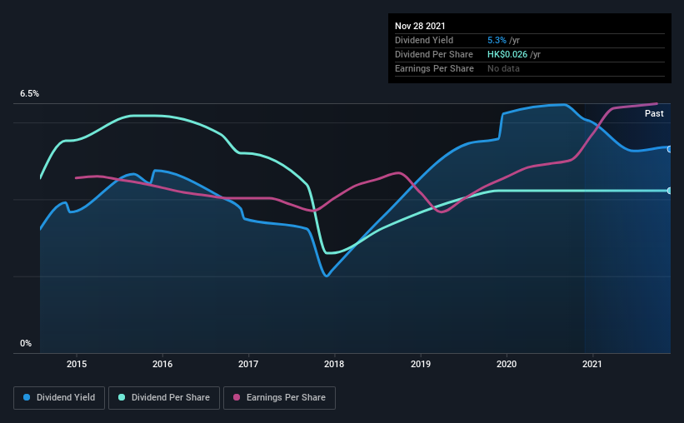Click the Nov 28 2021 tooltip date header
This screenshot has height=423, width=684.
[x=420, y=26]
